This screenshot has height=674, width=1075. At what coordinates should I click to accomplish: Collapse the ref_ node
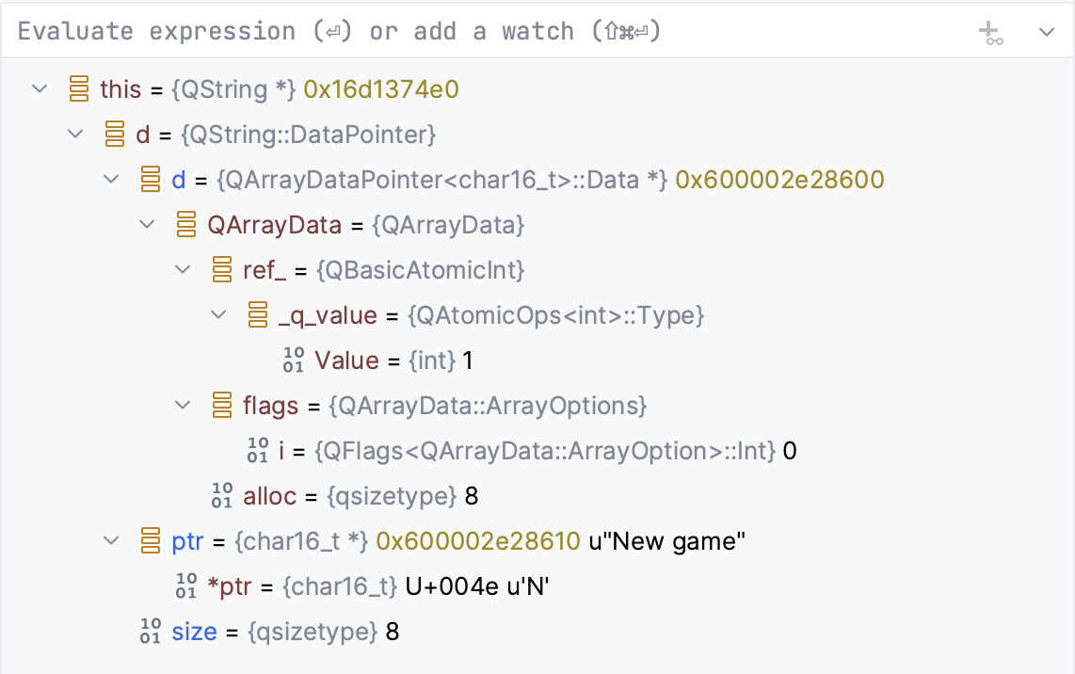tap(183, 269)
